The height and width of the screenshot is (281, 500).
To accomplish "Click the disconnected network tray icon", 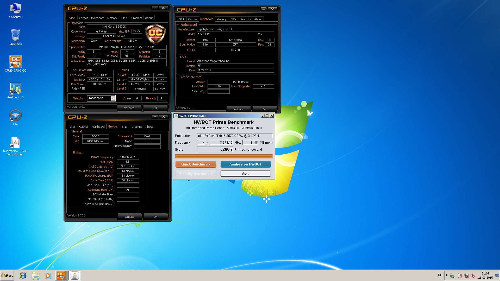I will pyautogui.click(x=466, y=276).
